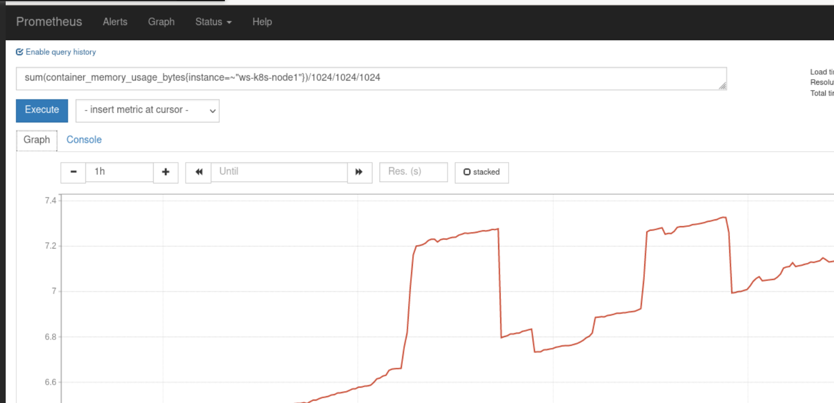Click the 6.6 y-axis label
The height and width of the screenshot is (403, 834).
[x=50, y=382]
